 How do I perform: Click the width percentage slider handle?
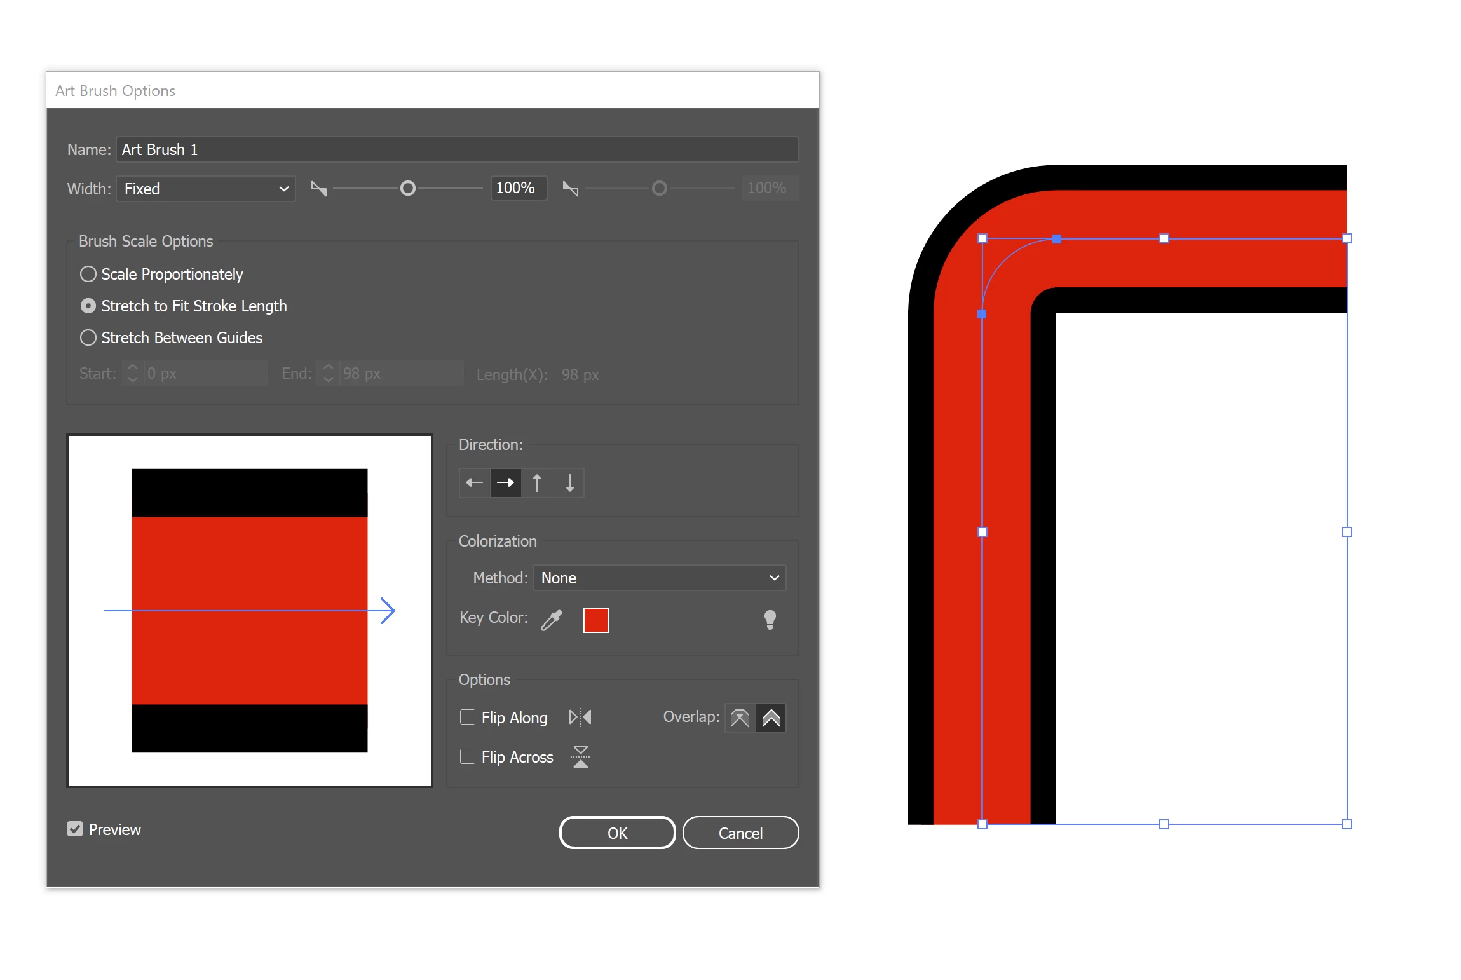click(408, 188)
